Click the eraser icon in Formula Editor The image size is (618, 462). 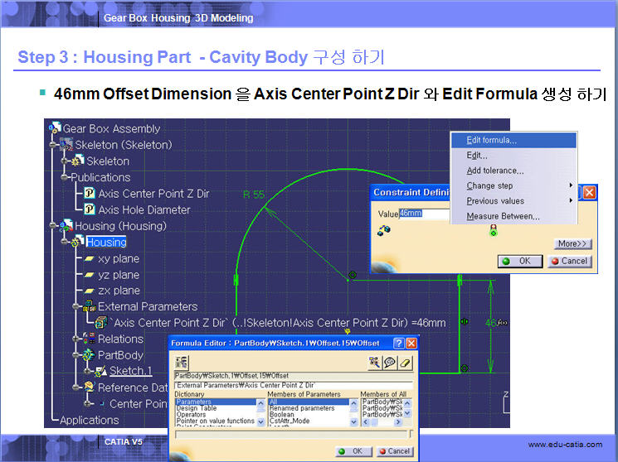coord(405,362)
